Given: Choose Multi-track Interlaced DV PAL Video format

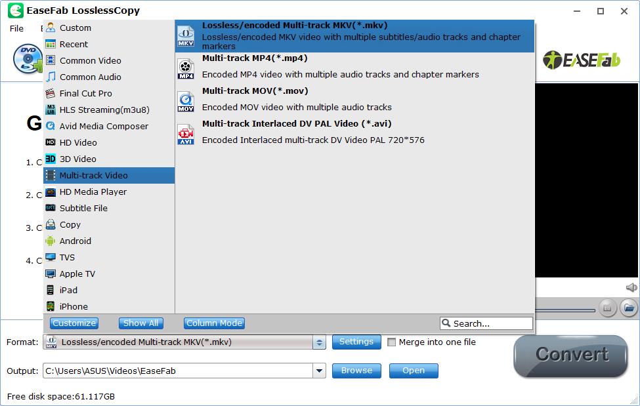Looking at the screenshot, I should [354, 134].
